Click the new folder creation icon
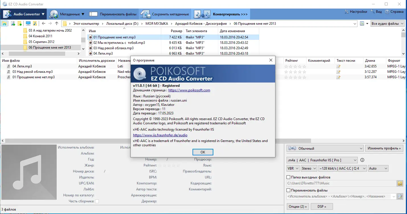 point(19,23)
